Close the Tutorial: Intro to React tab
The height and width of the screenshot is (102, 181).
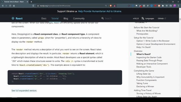(x=27, y=2)
